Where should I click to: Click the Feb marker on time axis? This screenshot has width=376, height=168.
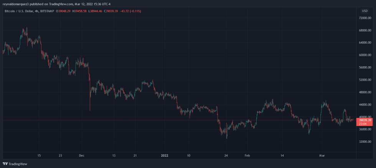[247, 156]
